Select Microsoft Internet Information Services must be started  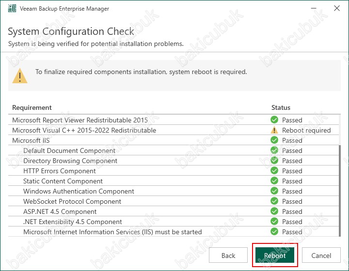coord(112,232)
